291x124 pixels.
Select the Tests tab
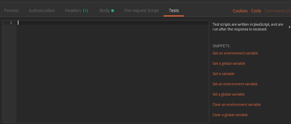pyautogui.click(x=174, y=11)
